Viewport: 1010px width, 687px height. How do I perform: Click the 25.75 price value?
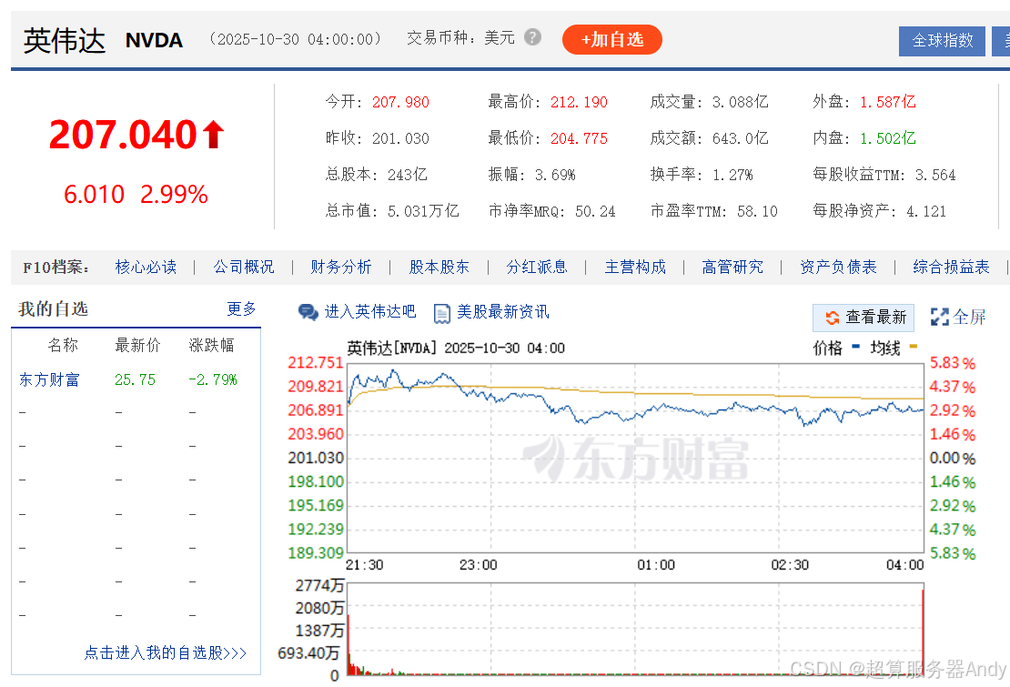135,379
